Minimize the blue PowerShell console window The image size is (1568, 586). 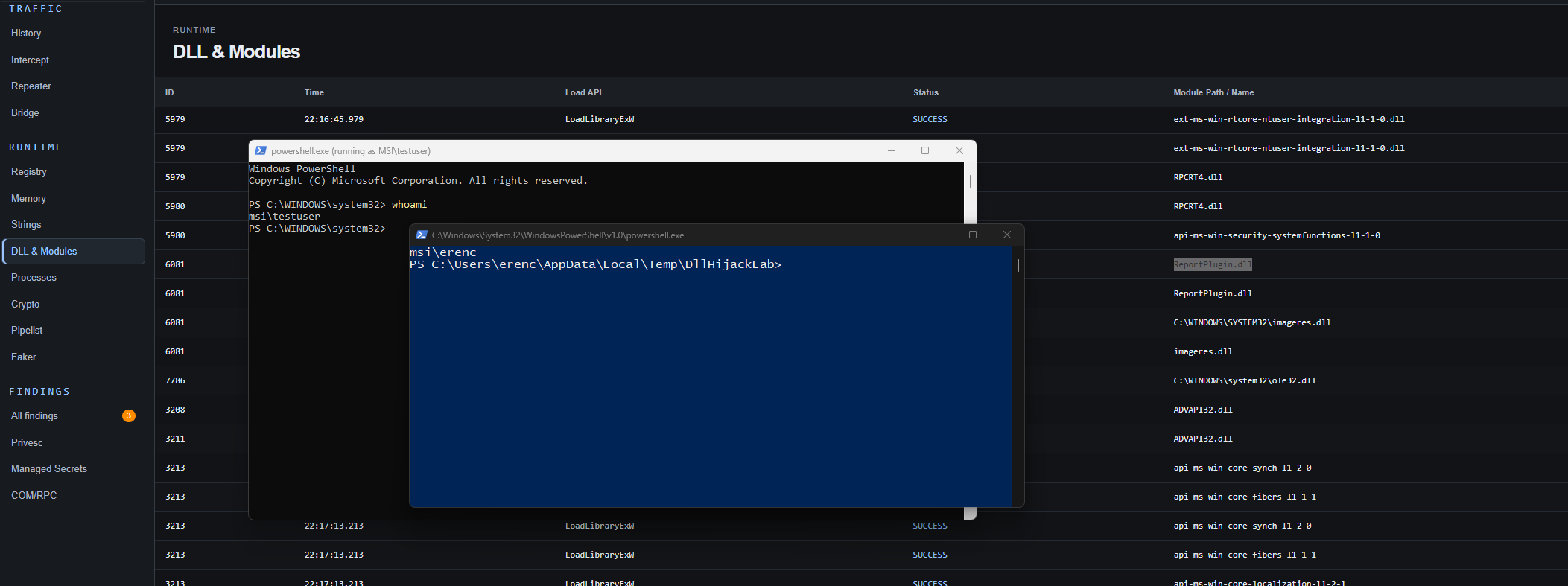[939, 235]
